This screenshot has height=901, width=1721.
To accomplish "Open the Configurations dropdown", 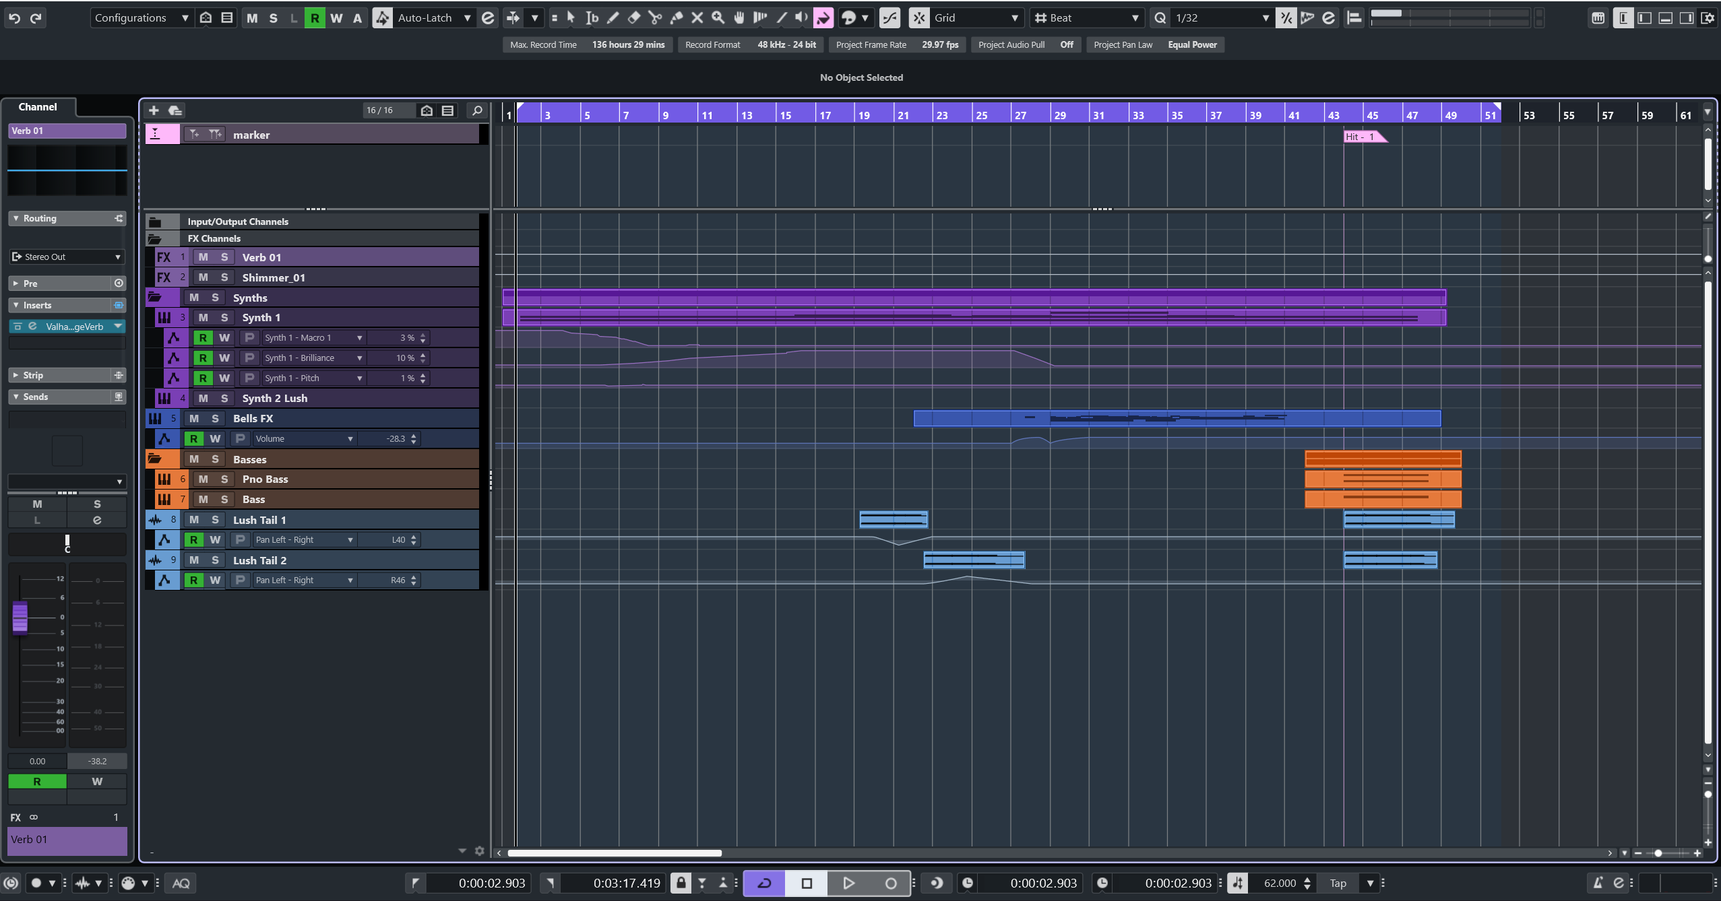I will pos(142,18).
